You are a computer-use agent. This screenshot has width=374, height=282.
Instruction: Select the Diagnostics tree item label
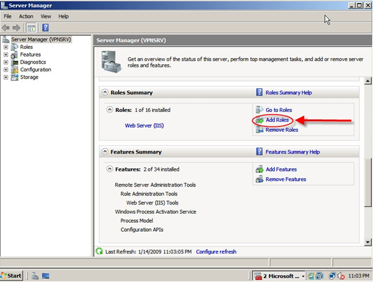pyautogui.click(x=33, y=62)
